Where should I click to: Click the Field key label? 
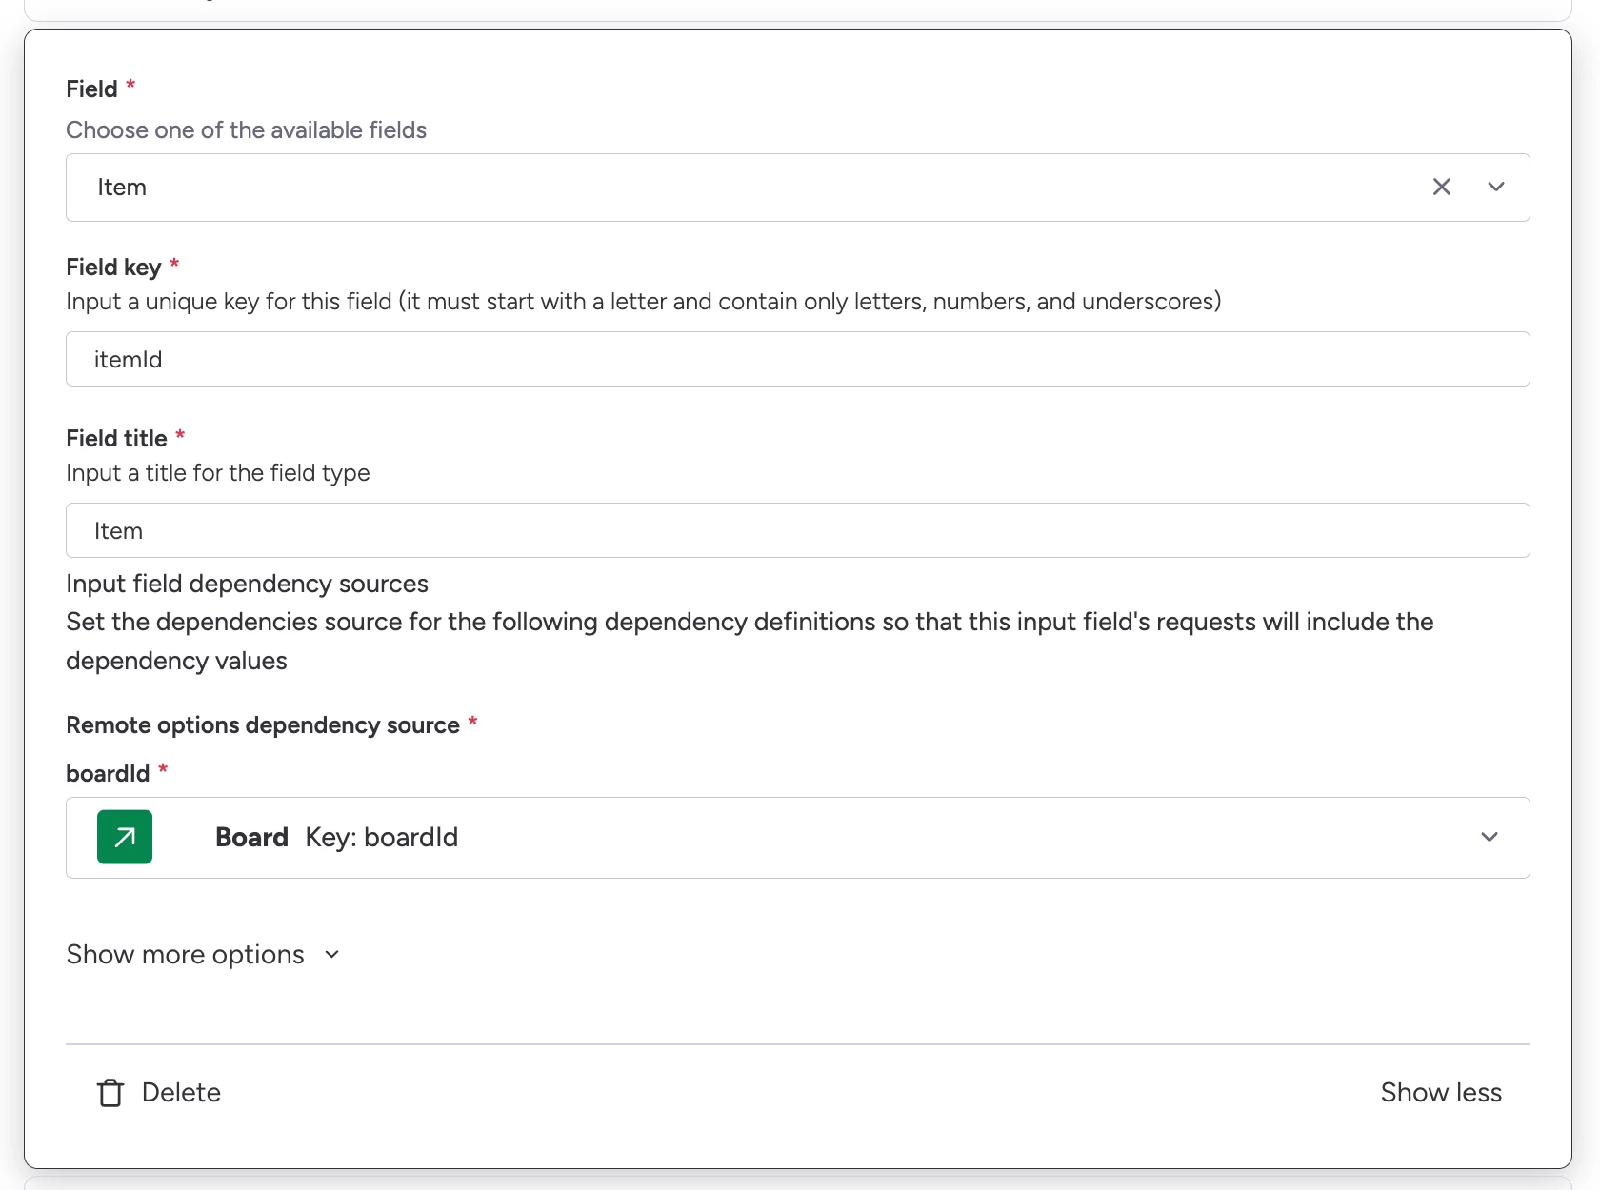[x=113, y=268]
